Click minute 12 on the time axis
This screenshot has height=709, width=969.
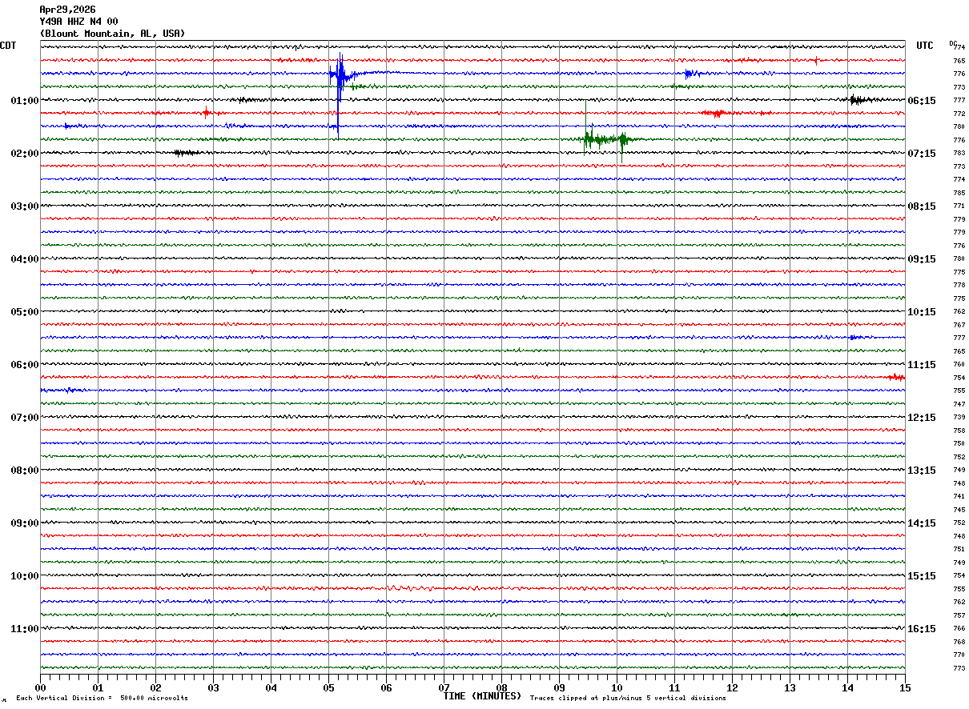click(732, 687)
